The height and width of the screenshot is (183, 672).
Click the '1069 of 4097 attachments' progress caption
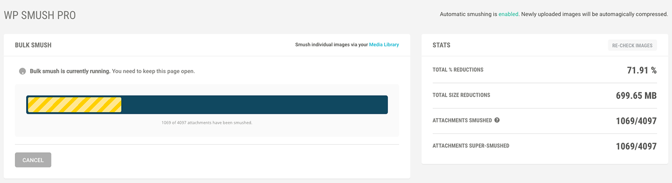pyautogui.click(x=207, y=123)
